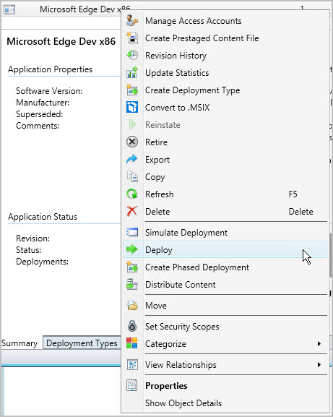The image size is (333, 417).
Task: Click the blue Export arrow icon
Action: [x=132, y=159]
